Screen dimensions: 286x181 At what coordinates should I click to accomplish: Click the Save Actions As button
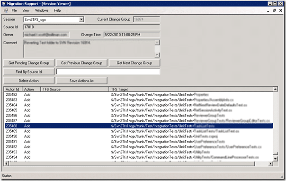[82, 81]
